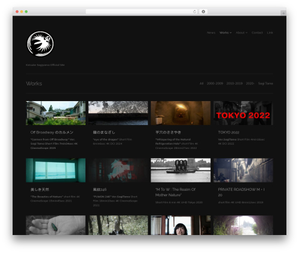Open a new tab with plus button
The width and height of the screenshot is (299, 253).
[x=283, y=13]
